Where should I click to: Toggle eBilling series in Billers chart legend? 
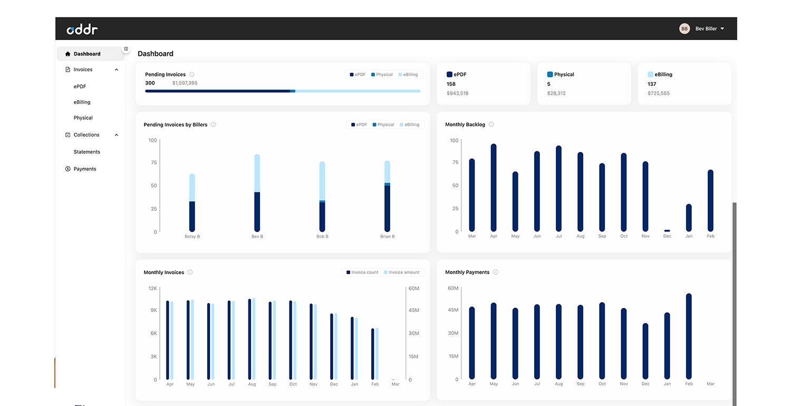point(409,125)
